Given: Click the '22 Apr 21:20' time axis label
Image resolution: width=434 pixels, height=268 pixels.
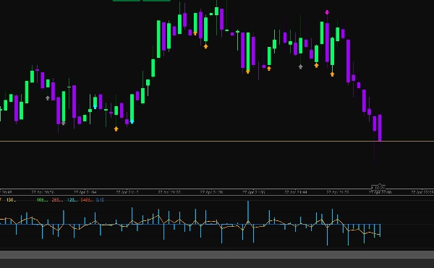Looking at the screenshot, I should click(169, 192).
